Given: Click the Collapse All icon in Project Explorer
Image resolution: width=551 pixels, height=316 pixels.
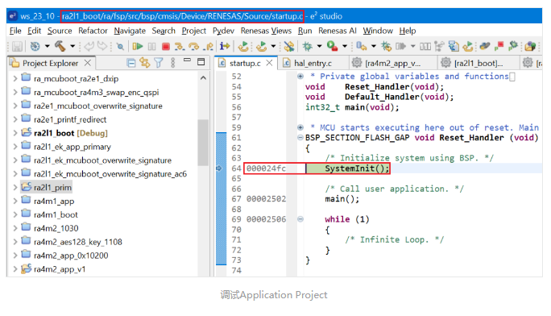Looking at the screenshot, I should pos(130,63).
